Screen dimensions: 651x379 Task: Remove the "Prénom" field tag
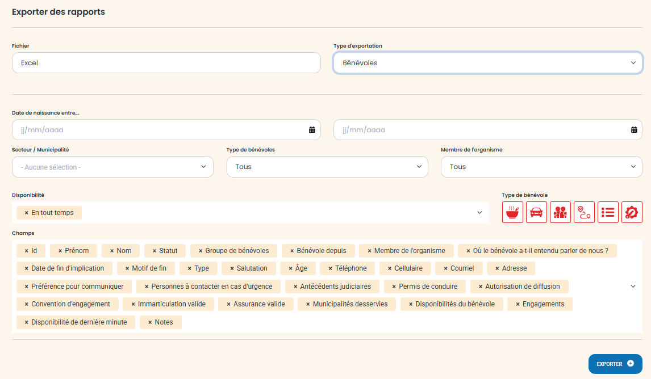pos(60,251)
